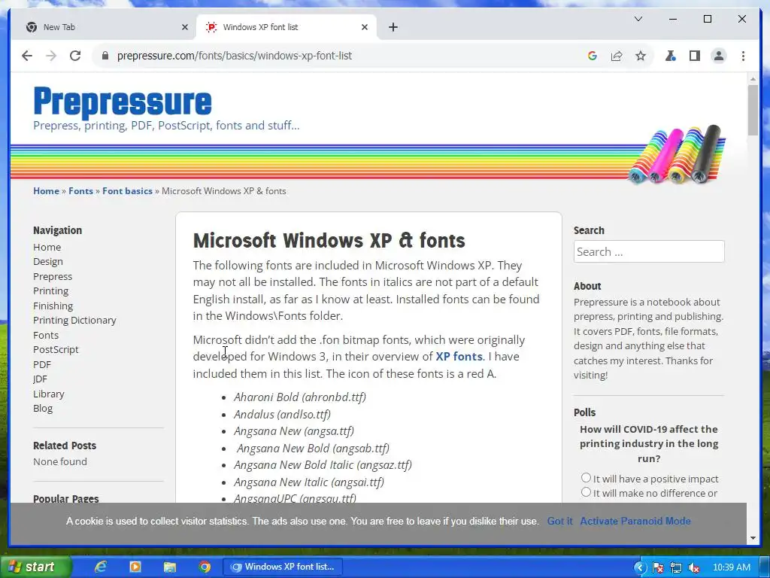Viewport: 770px width, 578px height.
Task: Open Printing Dictionary in the sidebar
Action: pyautogui.click(x=74, y=320)
